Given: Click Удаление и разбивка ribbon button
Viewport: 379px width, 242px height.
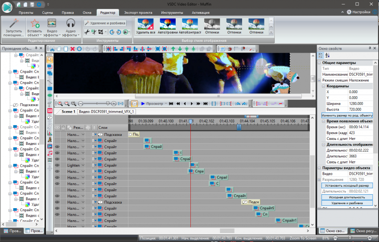Looking at the screenshot, I should pos(105,23).
